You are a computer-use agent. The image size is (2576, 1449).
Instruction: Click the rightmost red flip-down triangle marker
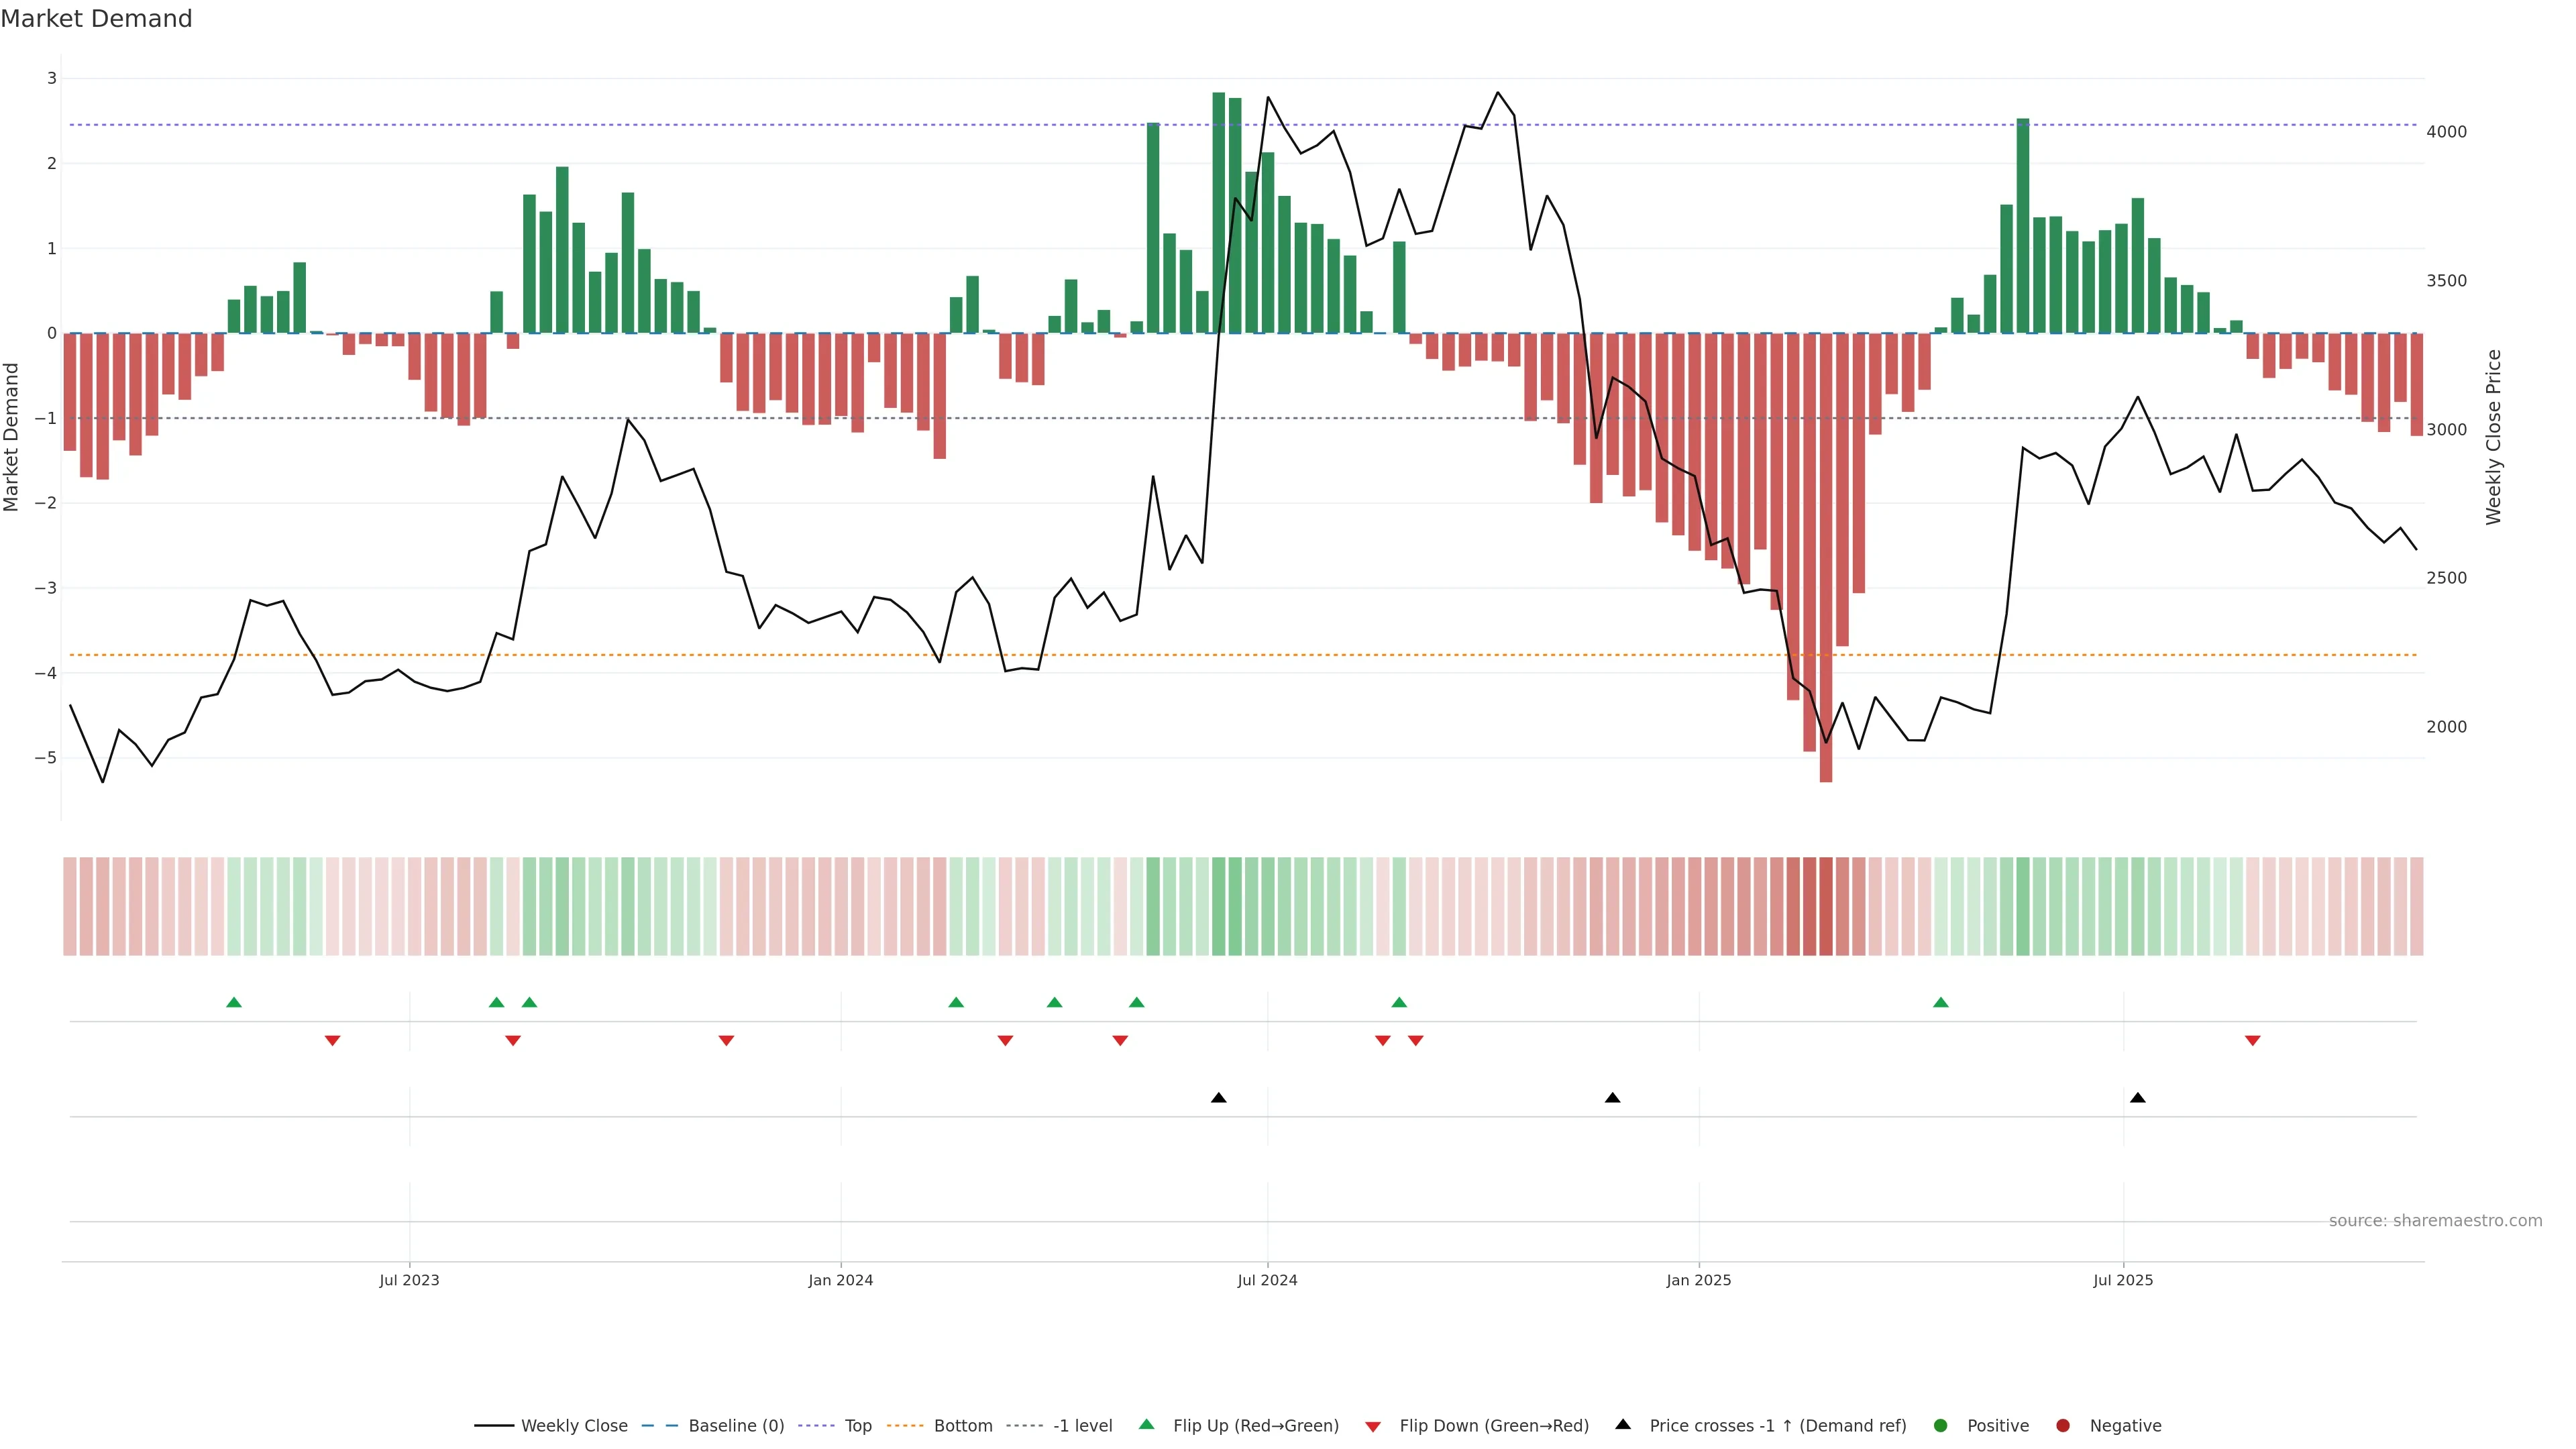2253,1041
